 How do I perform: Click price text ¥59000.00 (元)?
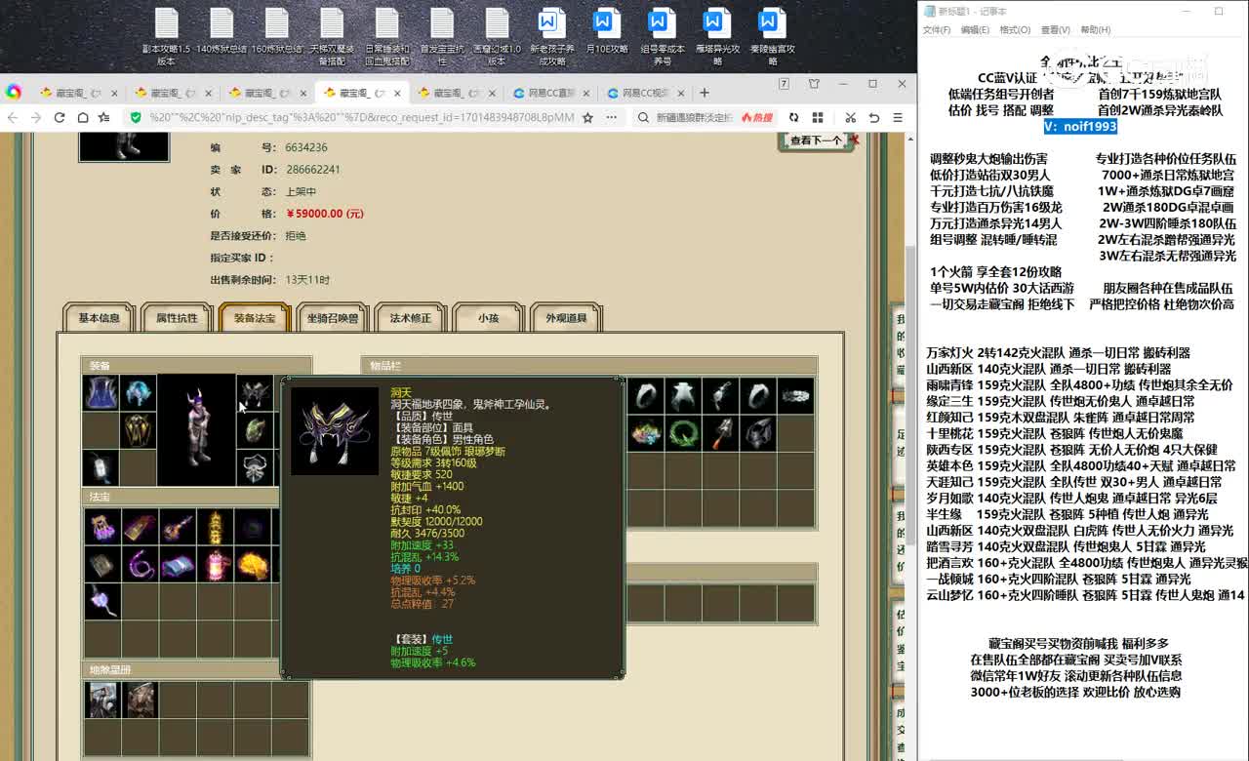[325, 214]
